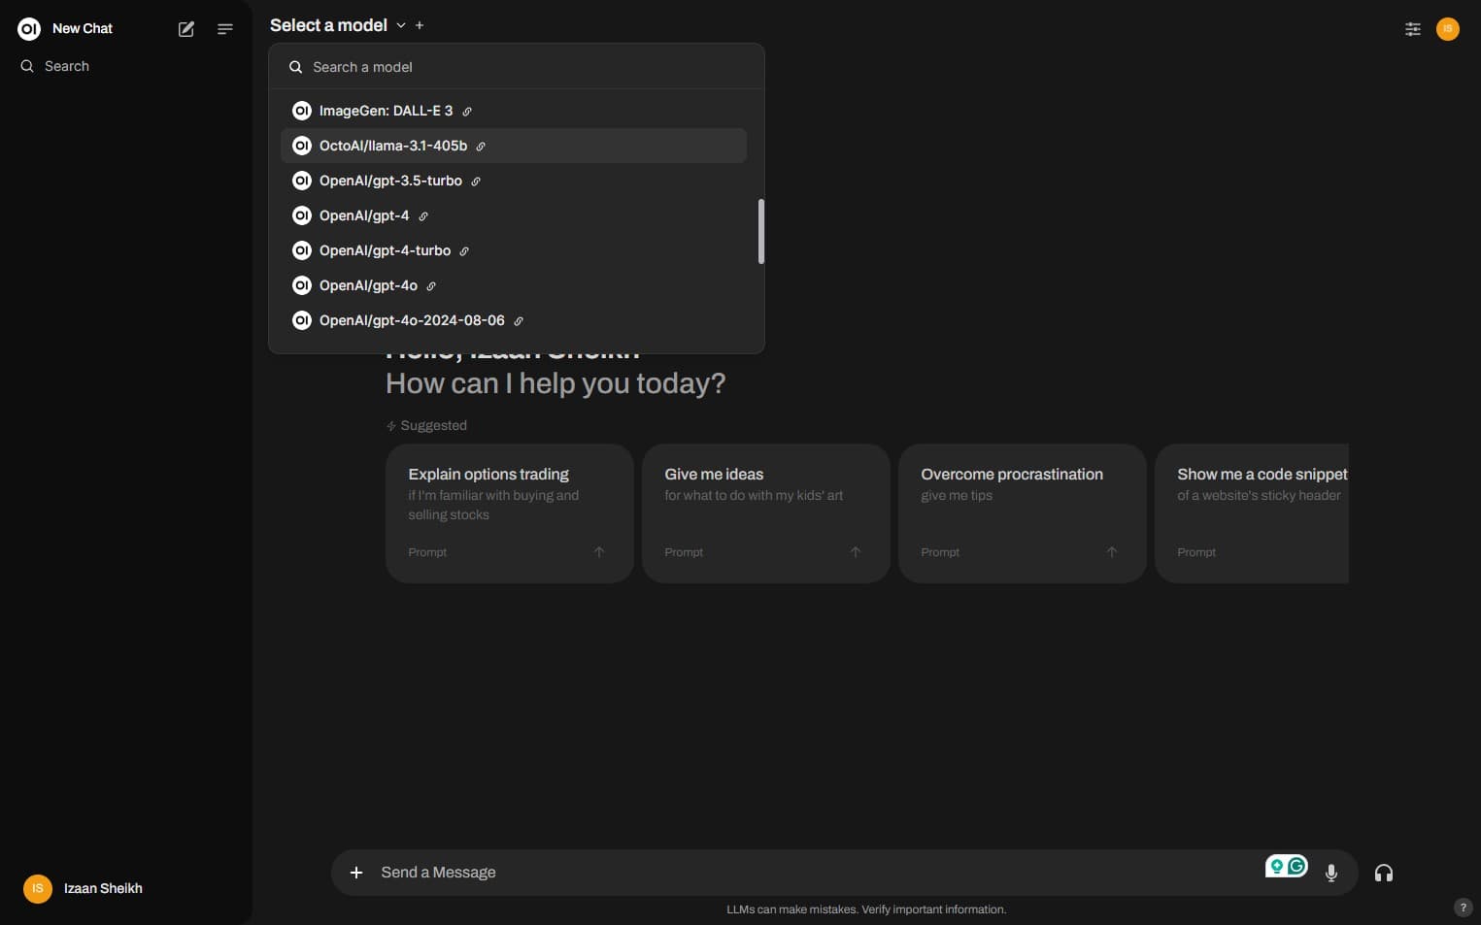This screenshot has height=925, width=1481.
Task: Click the plus icon to add a model
Action: coord(420,25)
